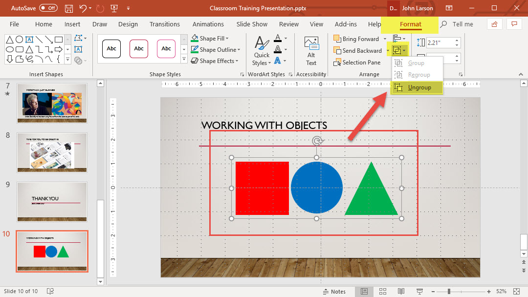The height and width of the screenshot is (297, 528).
Task: Open the Transitions ribbon tab
Action: coord(165,24)
